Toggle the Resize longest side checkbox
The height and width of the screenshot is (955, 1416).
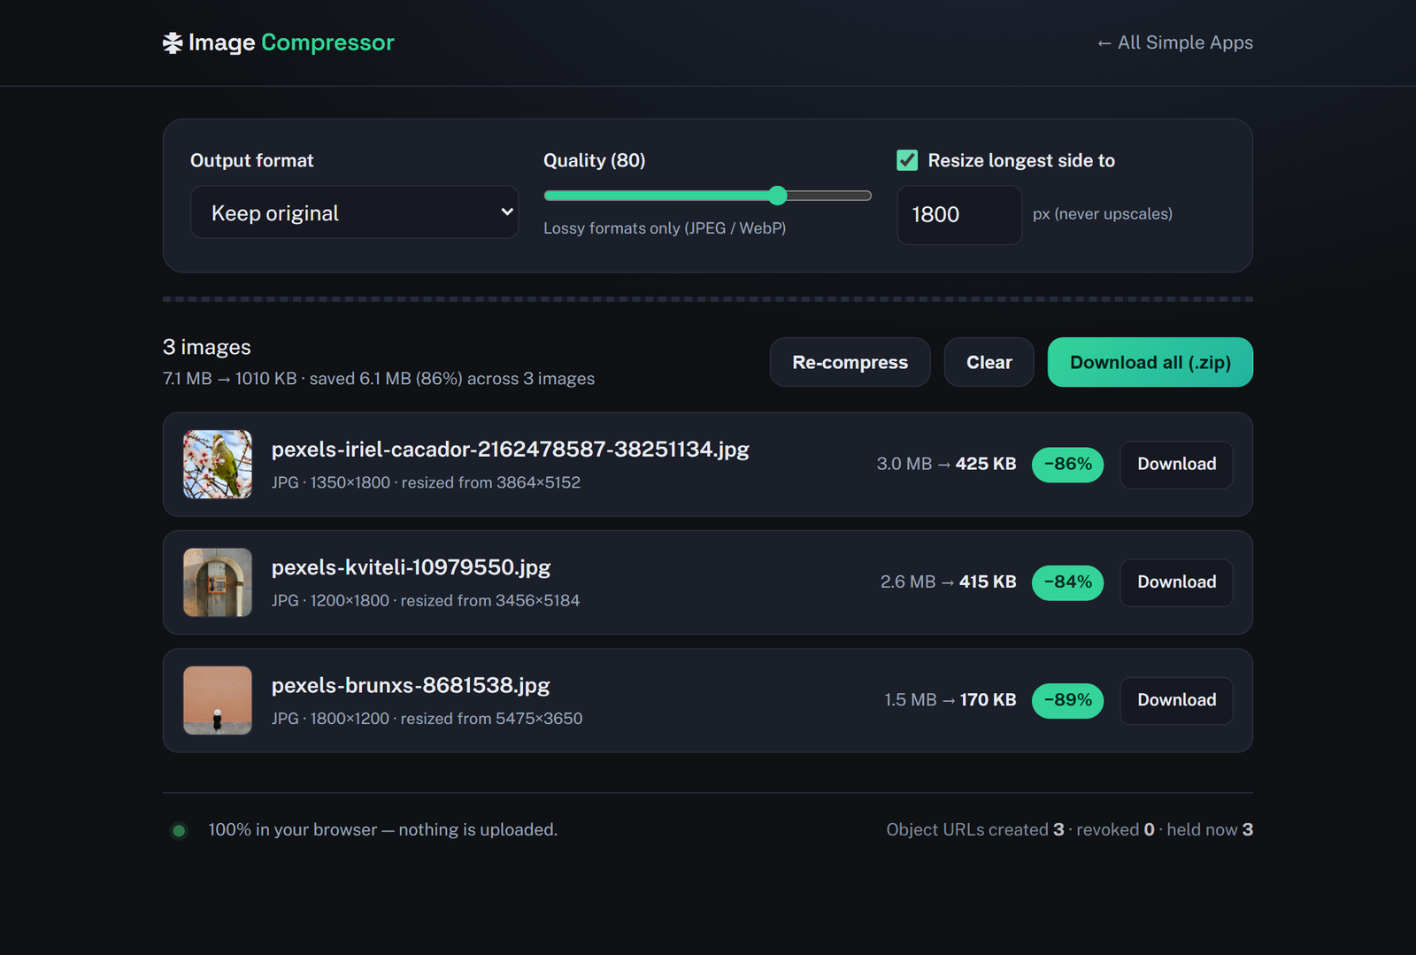tap(907, 160)
